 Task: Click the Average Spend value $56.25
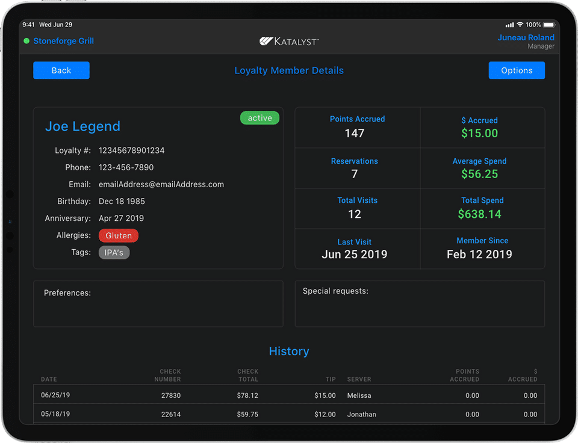click(x=480, y=173)
